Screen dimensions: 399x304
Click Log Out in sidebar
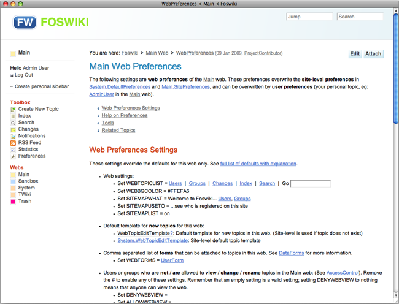(x=24, y=75)
